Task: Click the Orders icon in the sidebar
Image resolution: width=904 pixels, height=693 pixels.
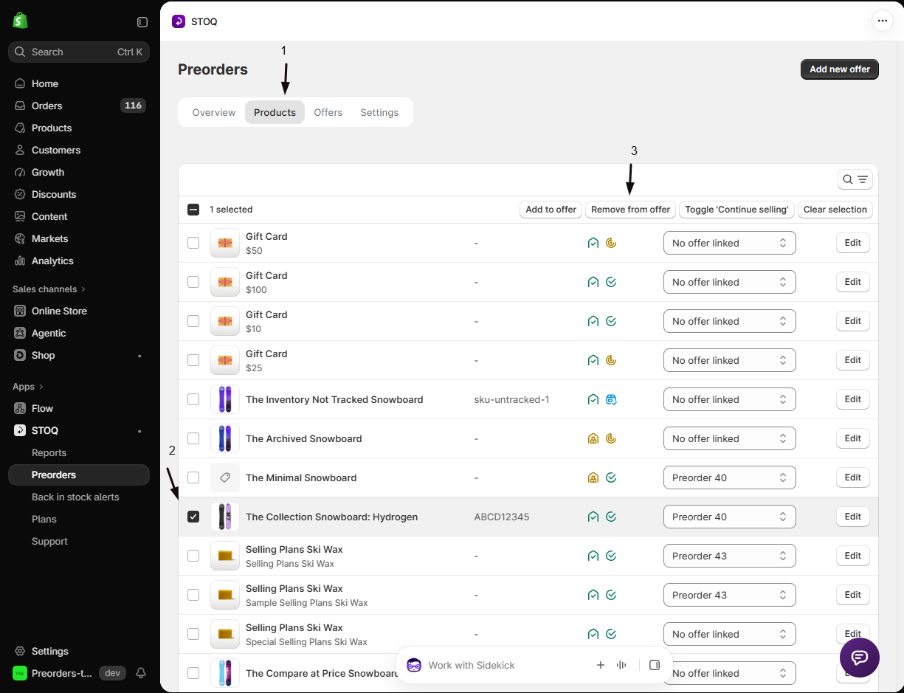Action: (x=20, y=106)
